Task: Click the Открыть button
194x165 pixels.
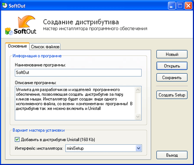Action: 172,66
